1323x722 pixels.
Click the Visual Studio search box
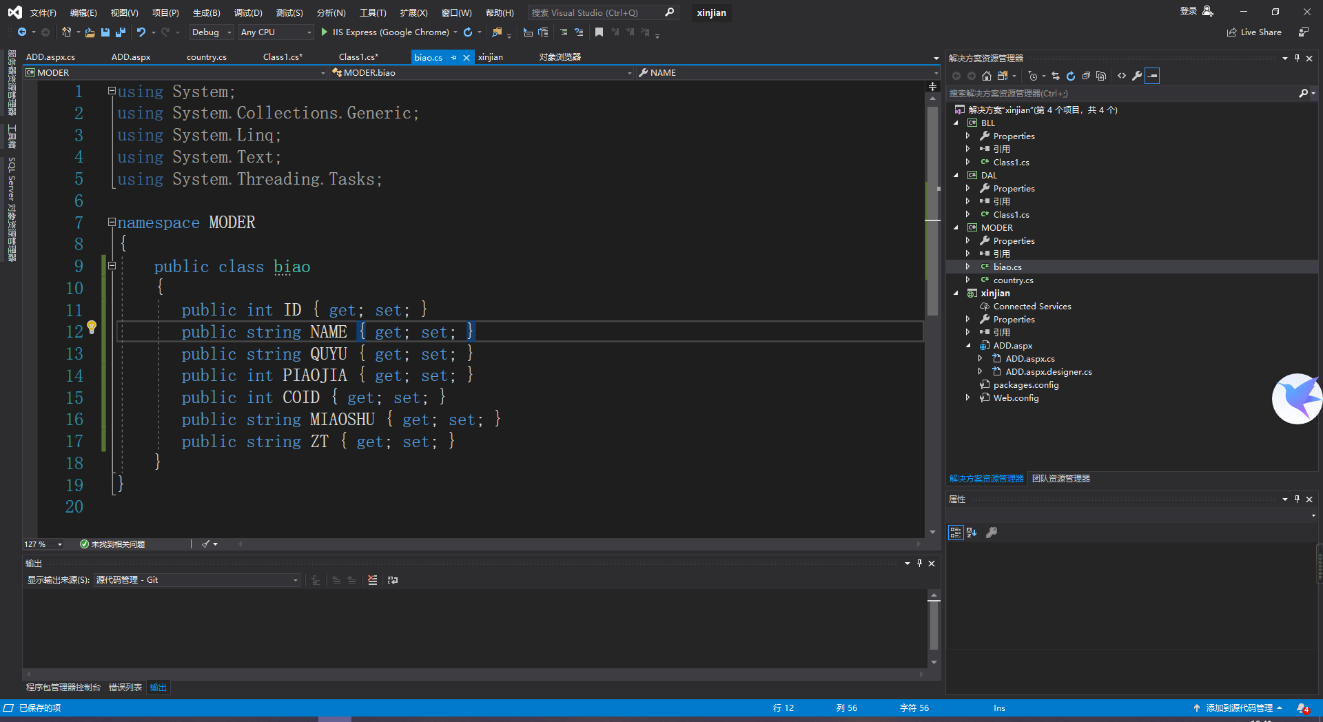pos(603,12)
